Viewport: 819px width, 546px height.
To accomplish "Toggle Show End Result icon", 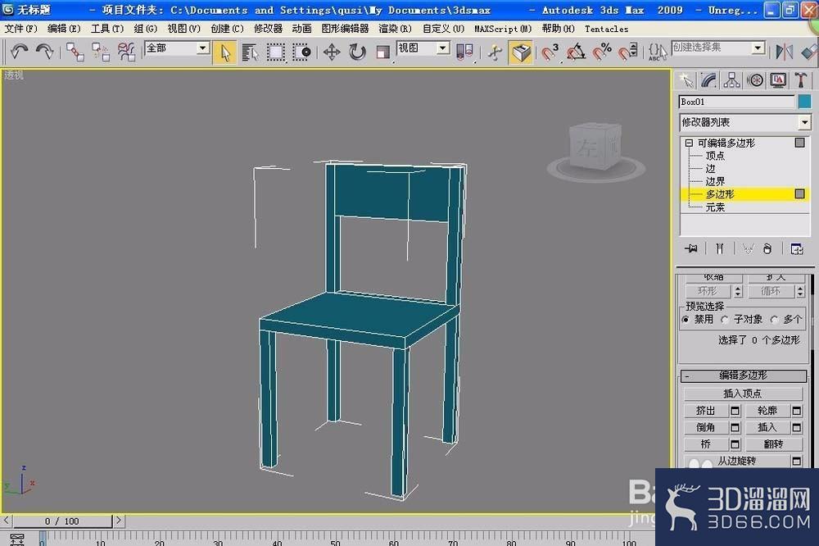I will pos(720,248).
